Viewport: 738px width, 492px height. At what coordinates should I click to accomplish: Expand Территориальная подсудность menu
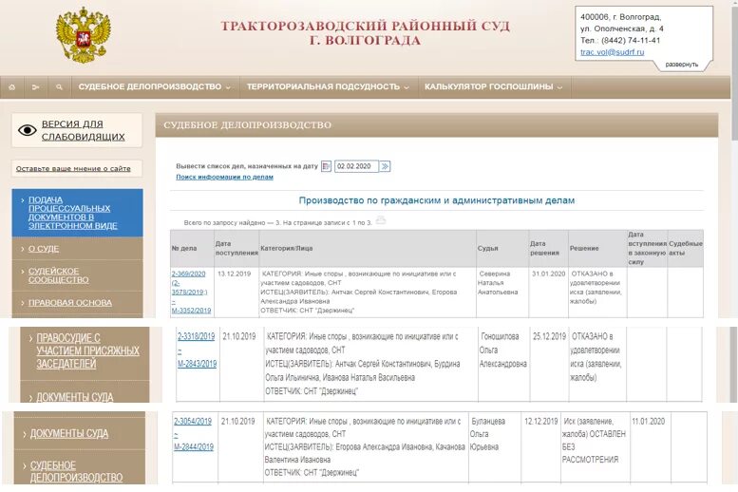(x=328, y=87)
